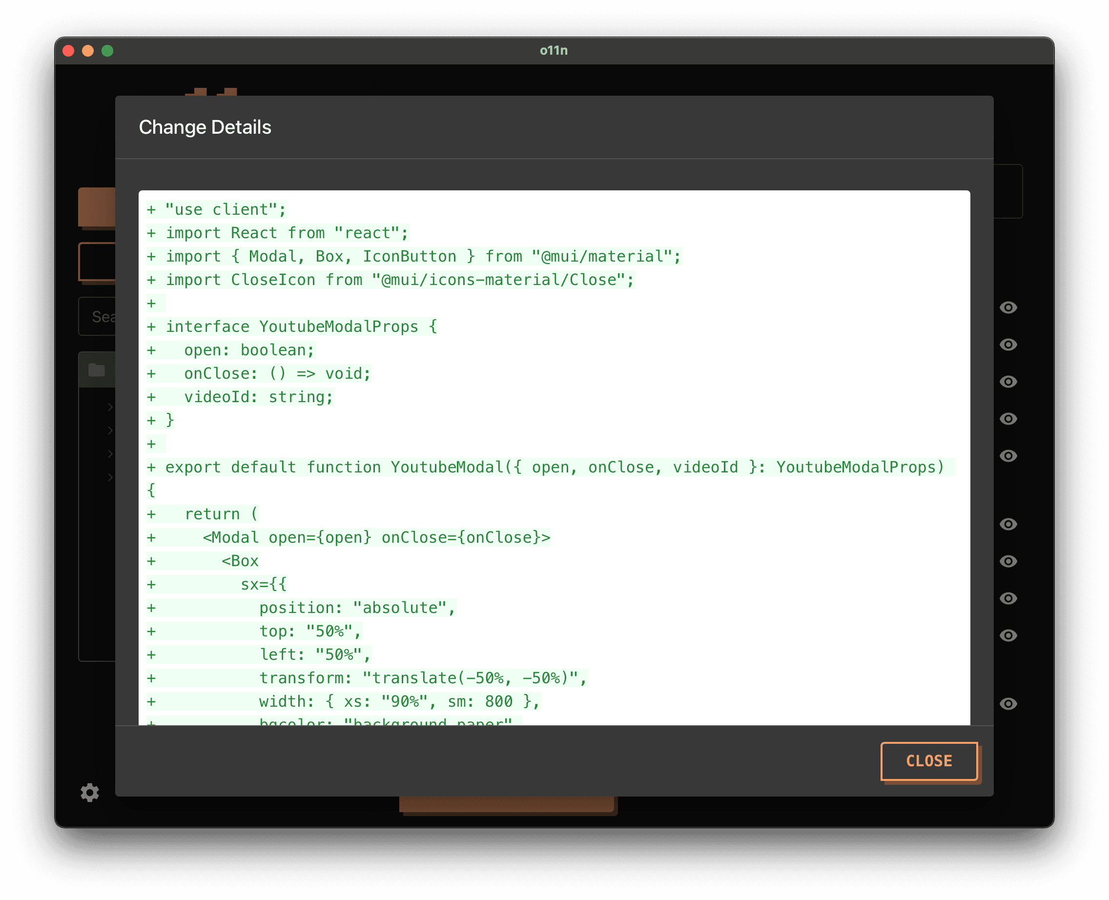The image size is (1109, 900).
Task: Select the folder icon in the sidebar
Action: tap(97, 369)
